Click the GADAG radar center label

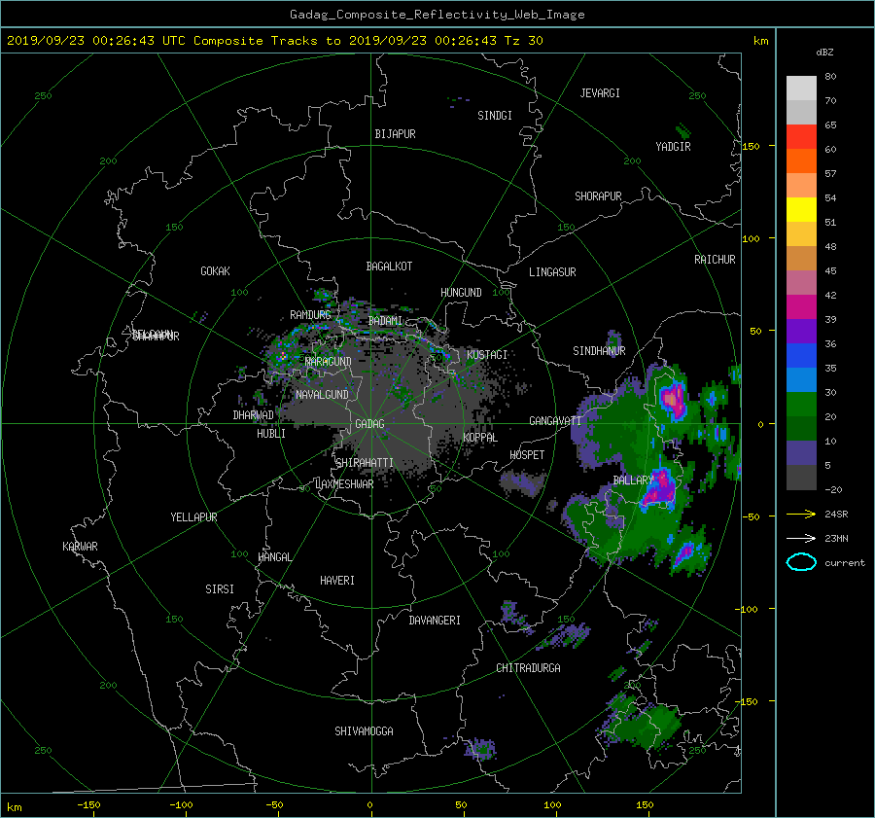369,424
